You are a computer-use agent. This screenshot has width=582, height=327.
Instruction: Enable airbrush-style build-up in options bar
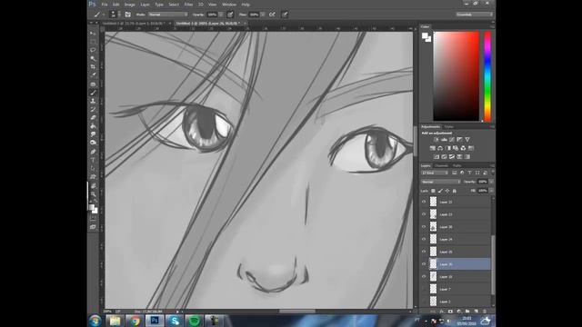[x=273, y=15]
